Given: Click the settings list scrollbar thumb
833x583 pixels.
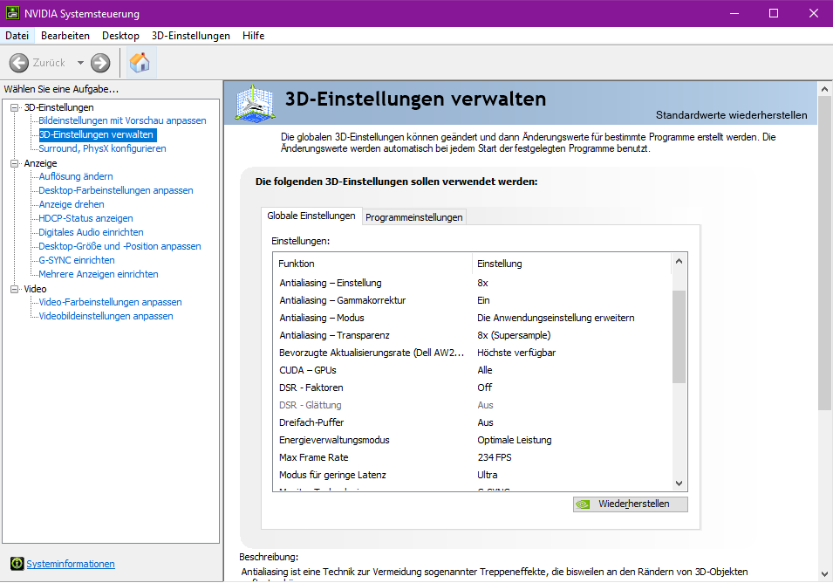Looking at the screenshot, I should tap(679, 336).
